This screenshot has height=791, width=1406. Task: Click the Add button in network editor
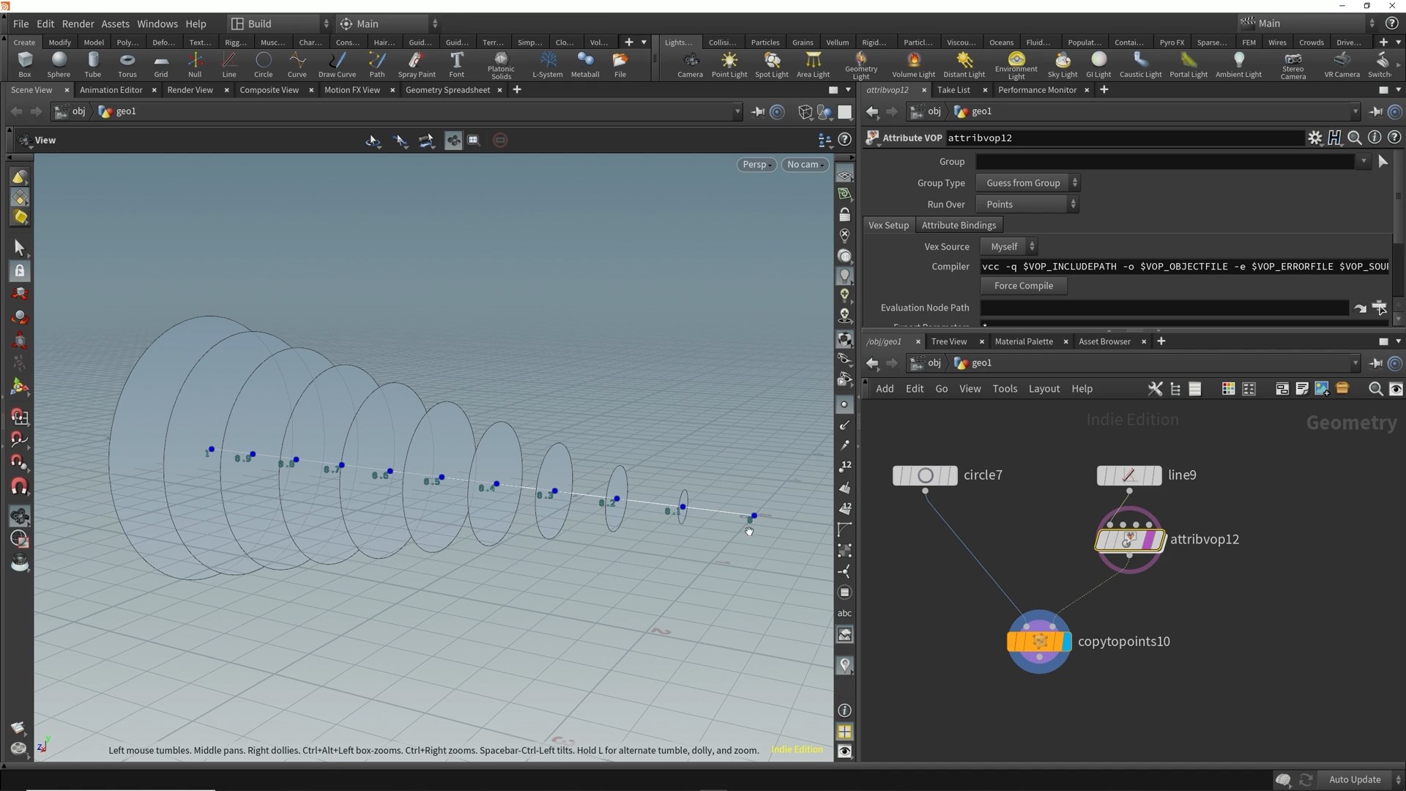pos(885,389)
